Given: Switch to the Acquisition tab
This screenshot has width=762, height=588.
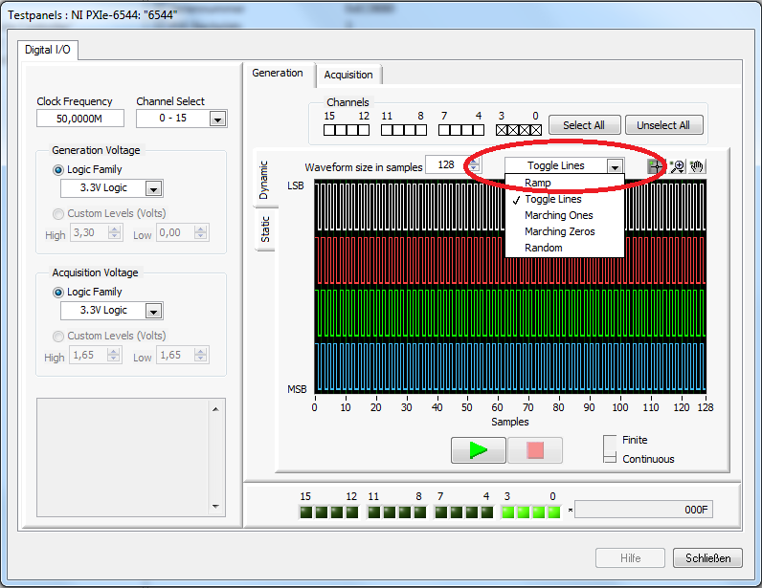Looking at the screenshot, I should pos(348,75).
